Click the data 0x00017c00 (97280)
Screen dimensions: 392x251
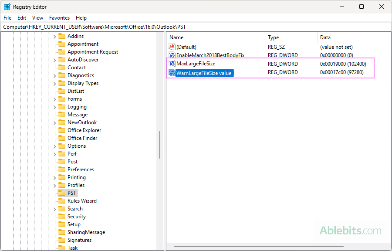click(x=342, y=72)
